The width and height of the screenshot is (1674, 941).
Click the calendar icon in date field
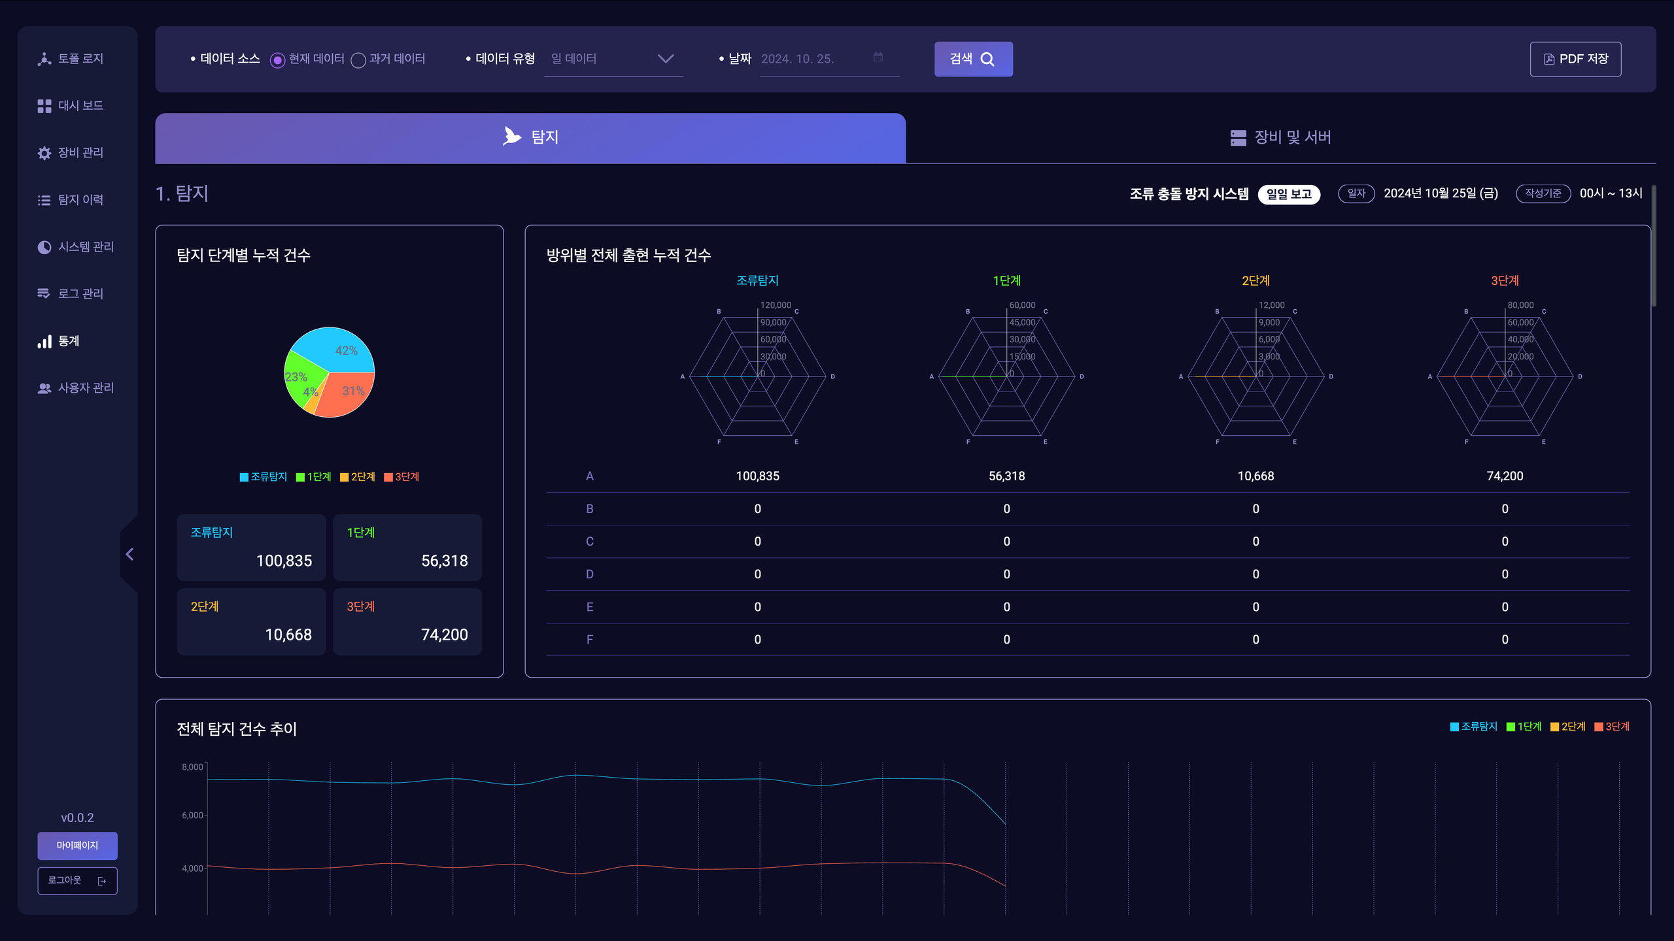pos(878,58)
